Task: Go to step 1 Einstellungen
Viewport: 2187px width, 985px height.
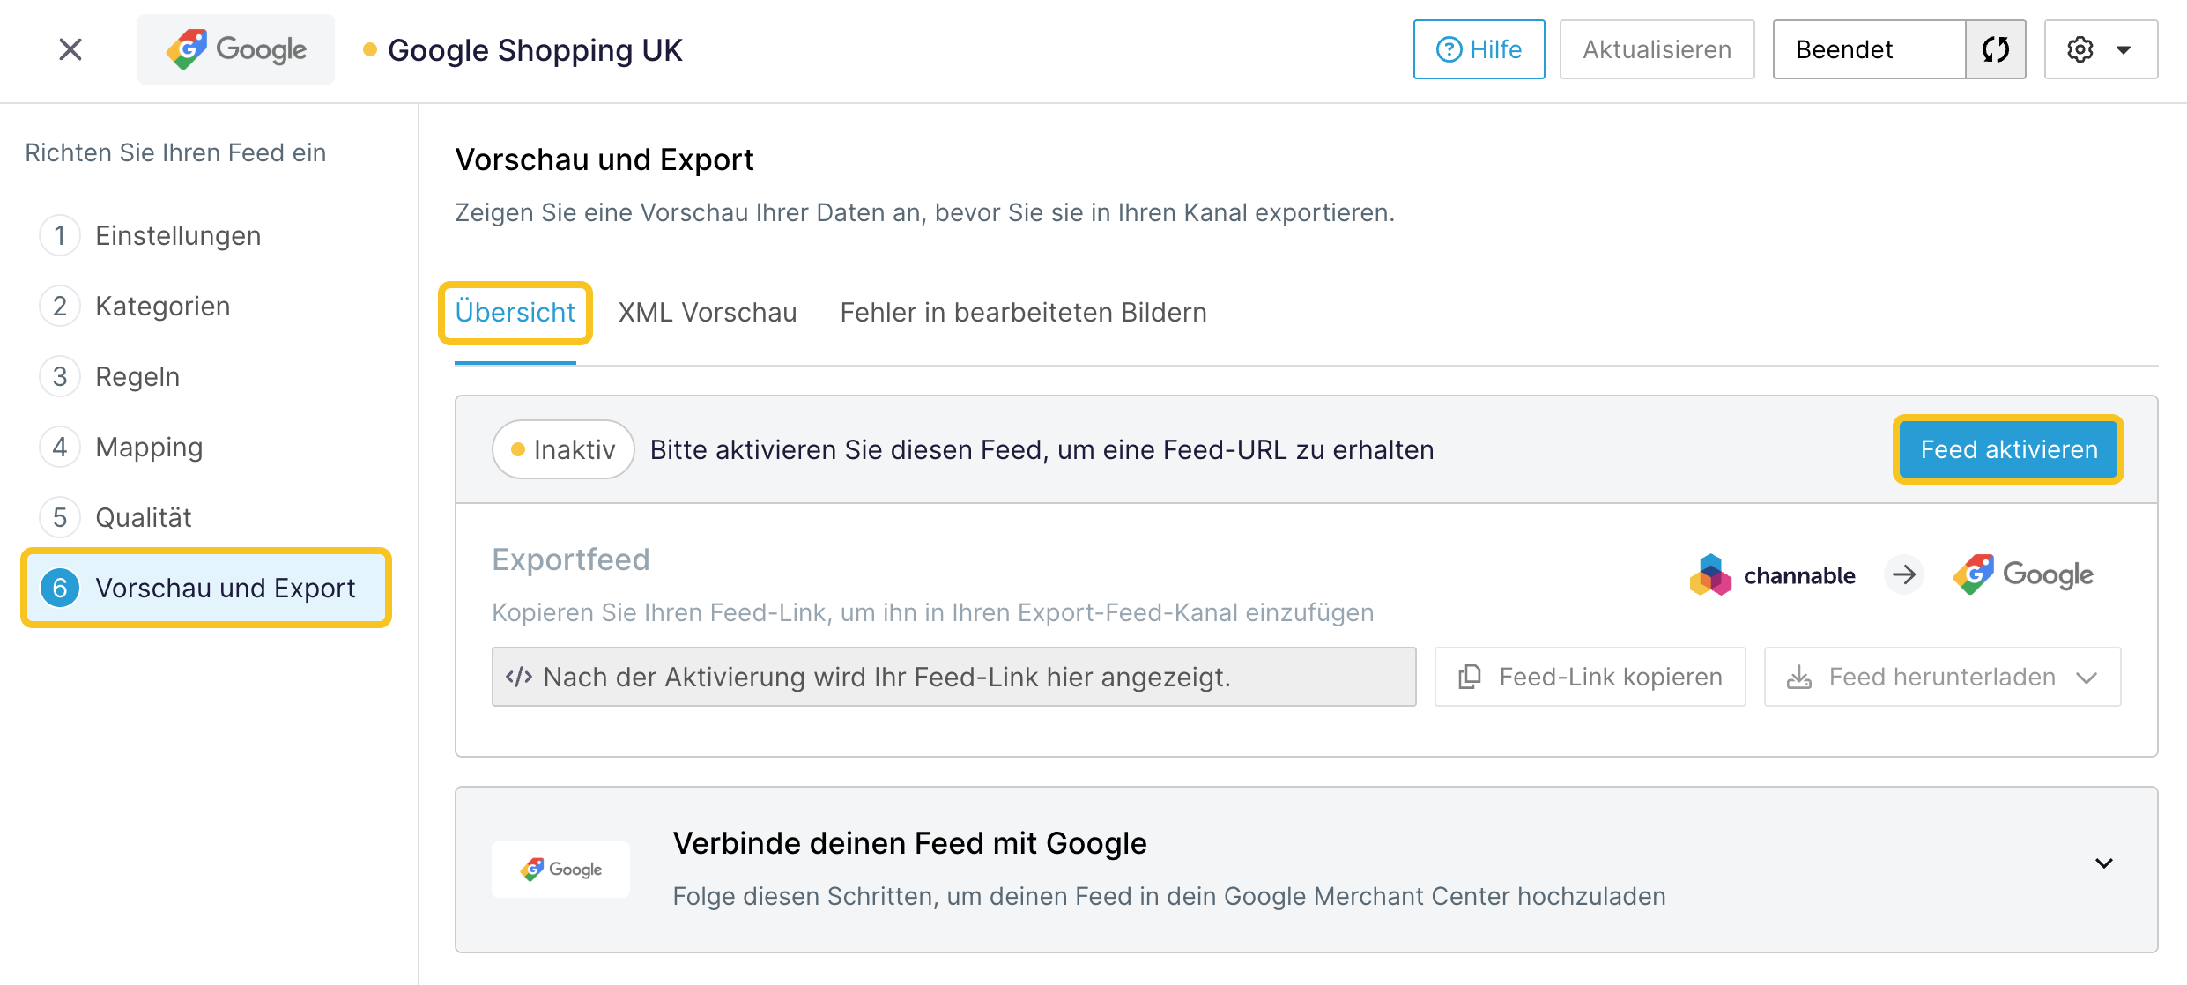Action: pyautogui.click(x=150, y=235)
